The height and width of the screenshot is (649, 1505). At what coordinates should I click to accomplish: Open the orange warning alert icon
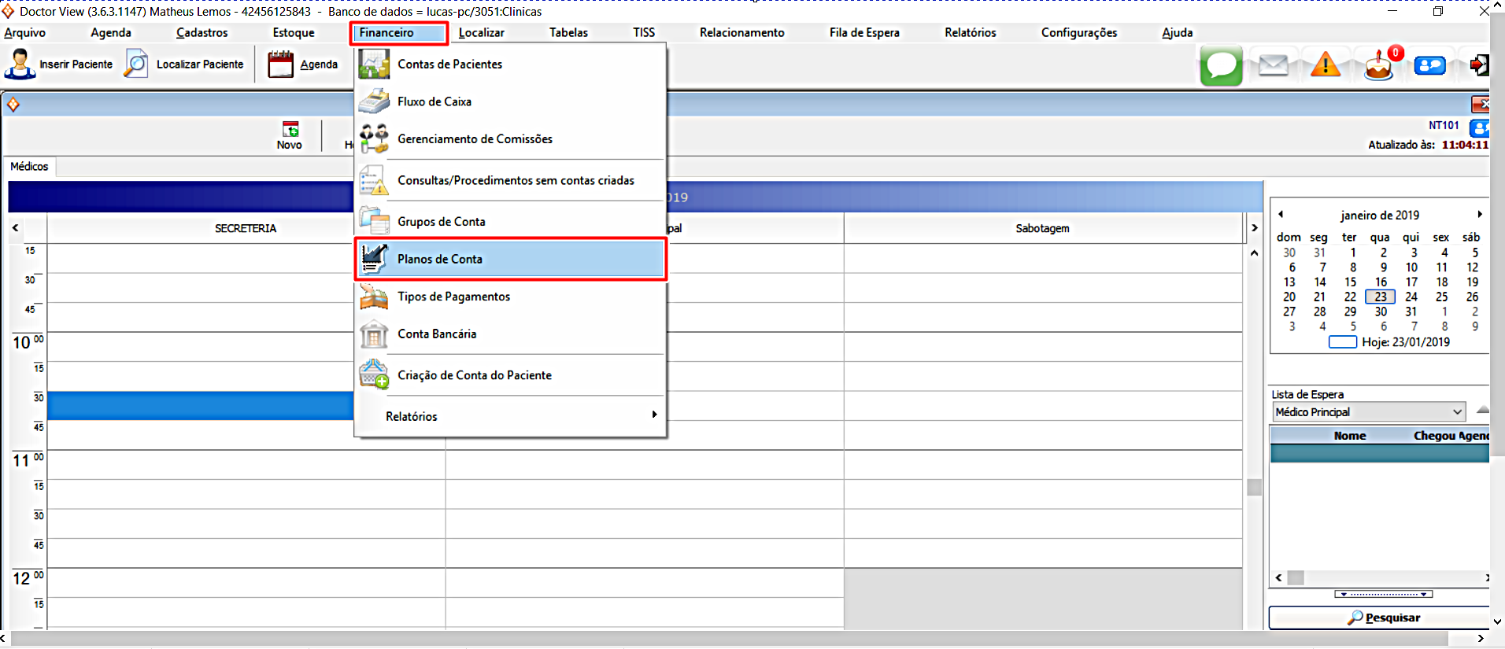[x=1326, y=65]
